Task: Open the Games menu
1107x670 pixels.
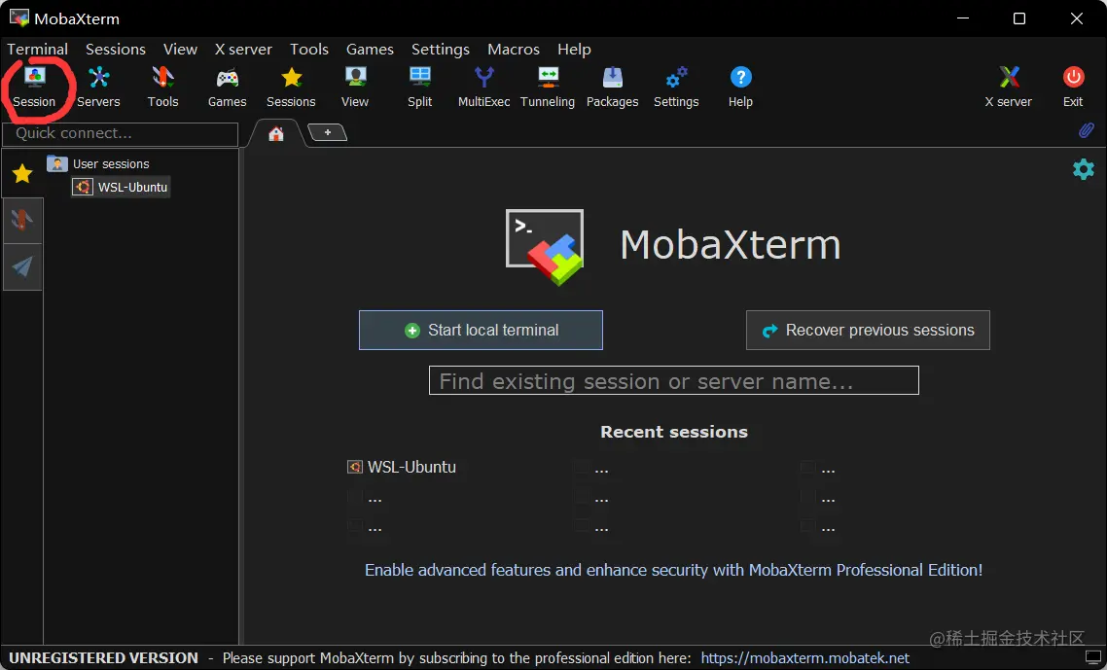Action: click(370, 49)
